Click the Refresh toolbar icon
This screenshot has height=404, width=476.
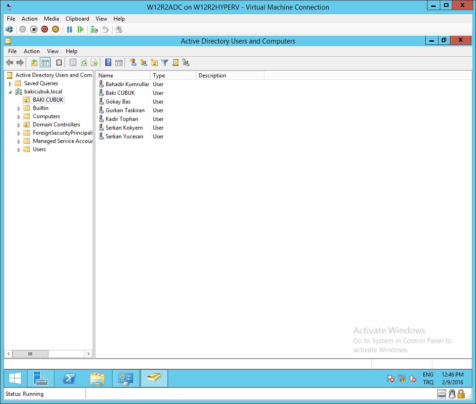tap(84, 63)
